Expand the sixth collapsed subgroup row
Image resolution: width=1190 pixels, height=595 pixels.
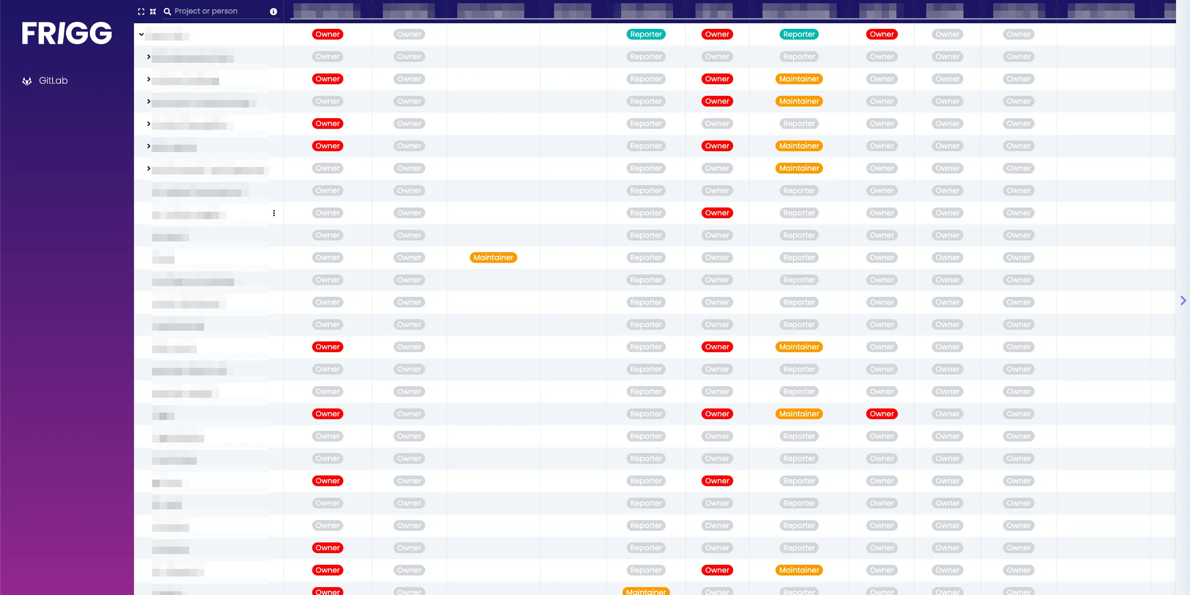pyautogui.click(x=148, y=168)
